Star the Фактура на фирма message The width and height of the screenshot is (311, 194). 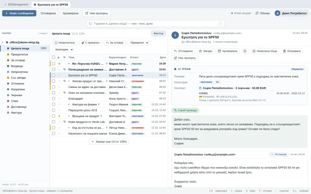(59, 104)
